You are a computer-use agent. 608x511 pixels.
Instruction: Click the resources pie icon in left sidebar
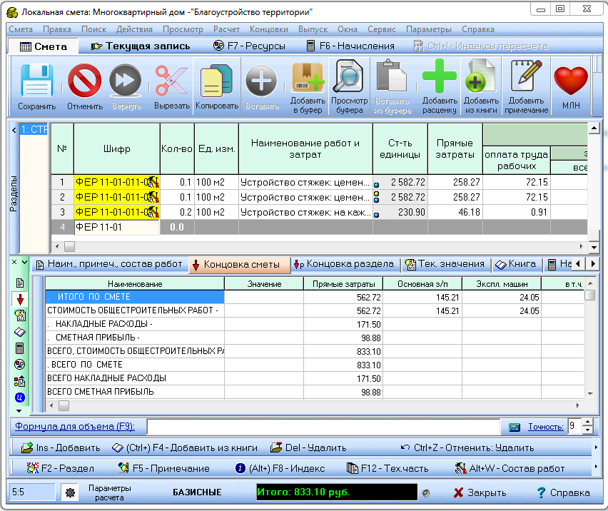pyautogui.click(x=20, y=365)
